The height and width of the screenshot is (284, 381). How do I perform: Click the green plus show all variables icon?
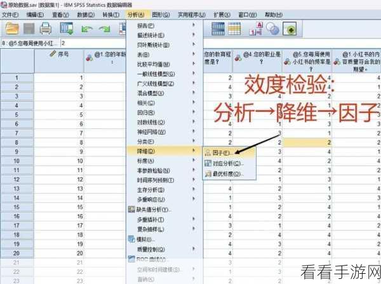coord(290,29)
